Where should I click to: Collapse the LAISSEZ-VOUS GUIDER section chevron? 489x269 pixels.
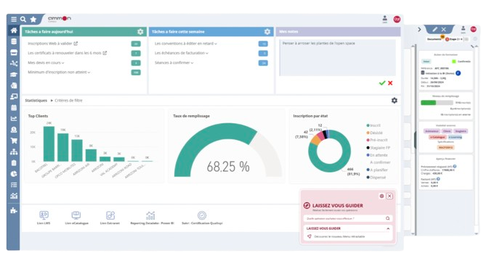[388, 228]
